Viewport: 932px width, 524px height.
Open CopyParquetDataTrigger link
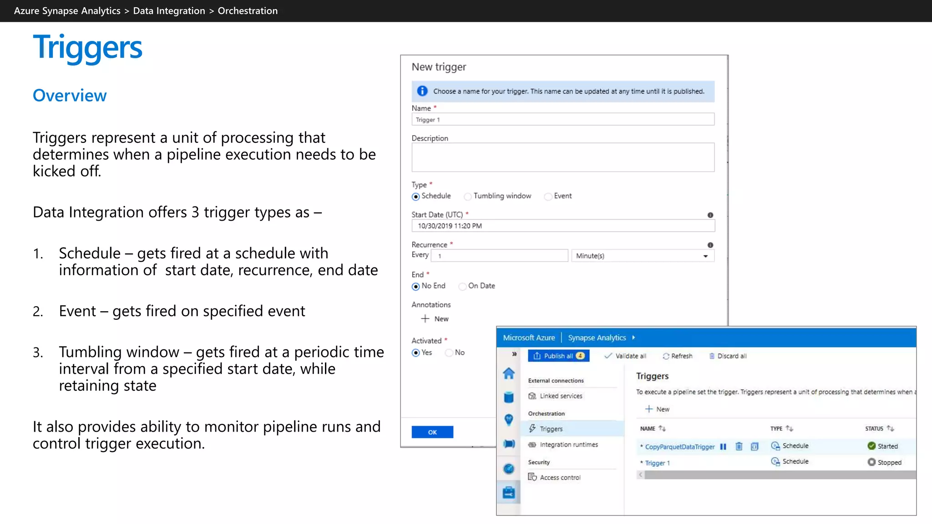click(x=679, y=447)
